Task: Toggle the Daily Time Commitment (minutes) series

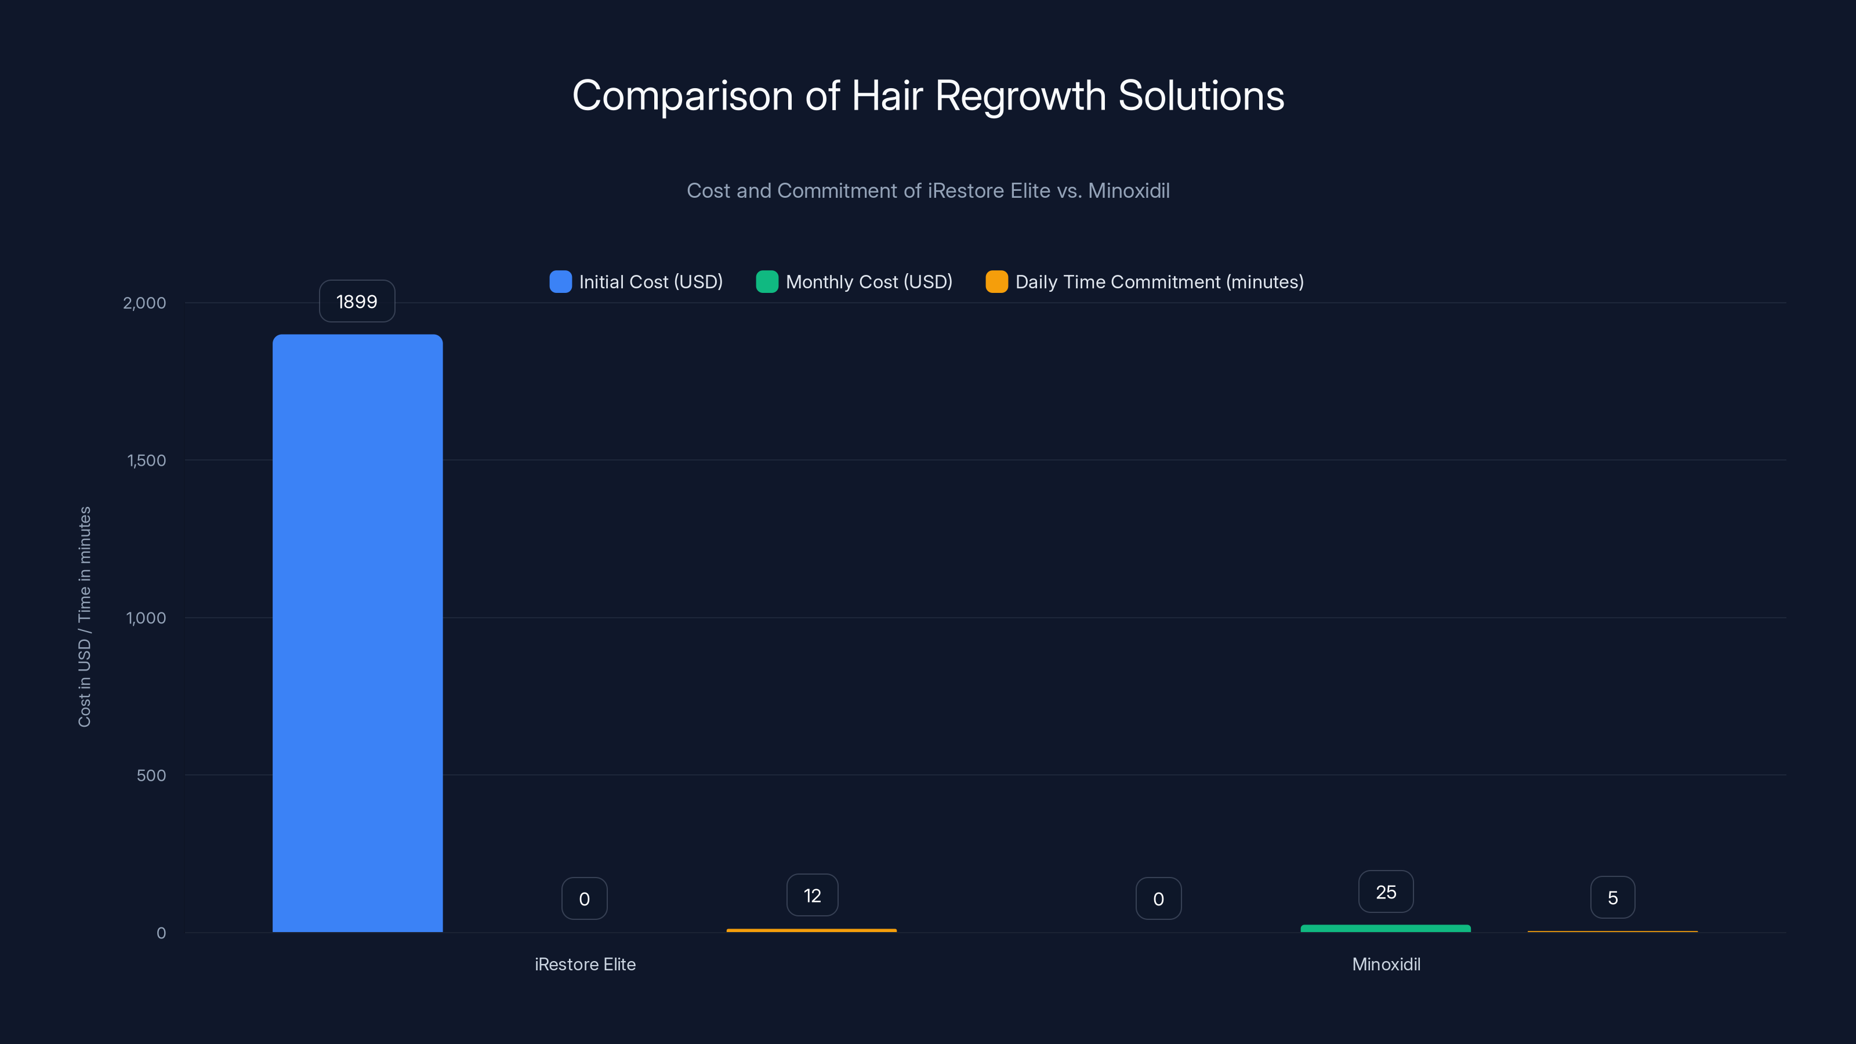Action: 1159,282
